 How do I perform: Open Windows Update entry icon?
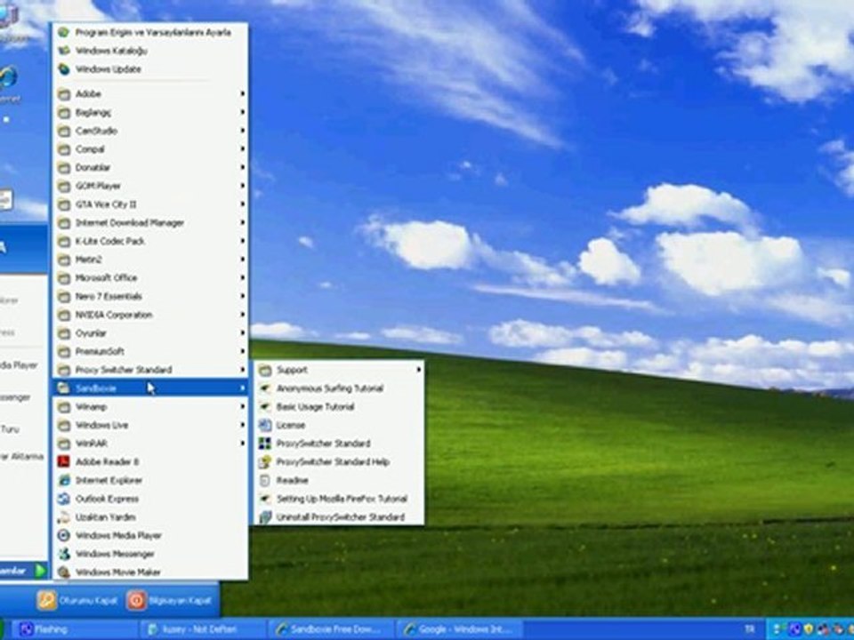point(64,69)
